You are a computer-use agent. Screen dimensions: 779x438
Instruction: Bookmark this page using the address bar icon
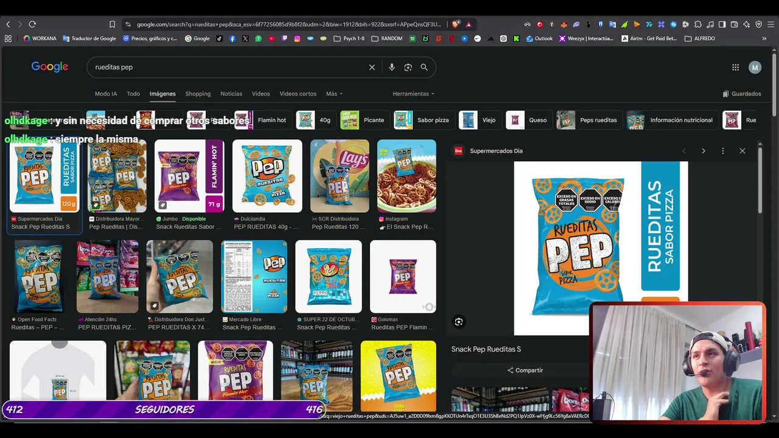click(x=112, y=24)
